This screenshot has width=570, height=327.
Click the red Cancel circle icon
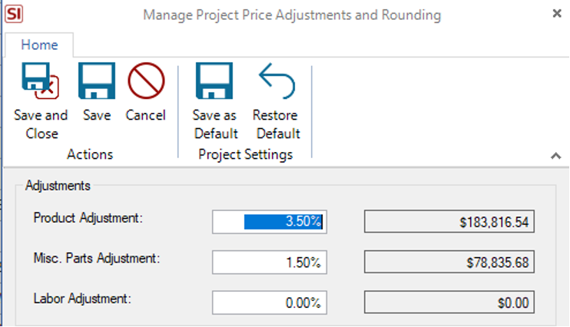click(x=146, y=81)
